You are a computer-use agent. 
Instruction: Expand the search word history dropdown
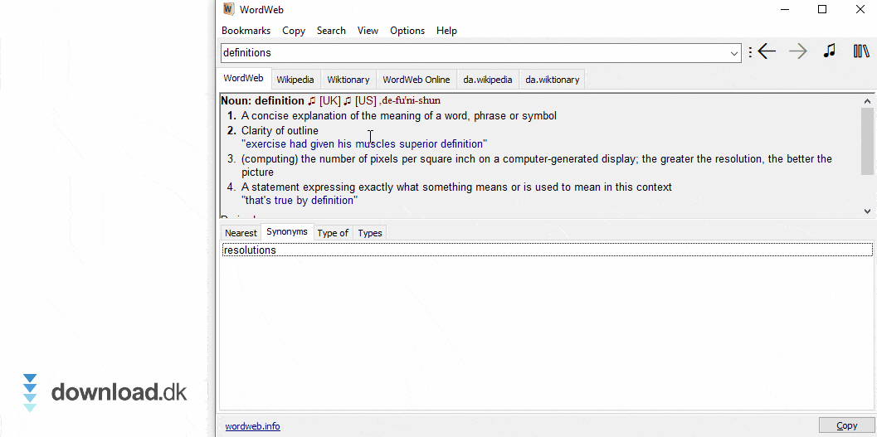(x=734, y=54)
